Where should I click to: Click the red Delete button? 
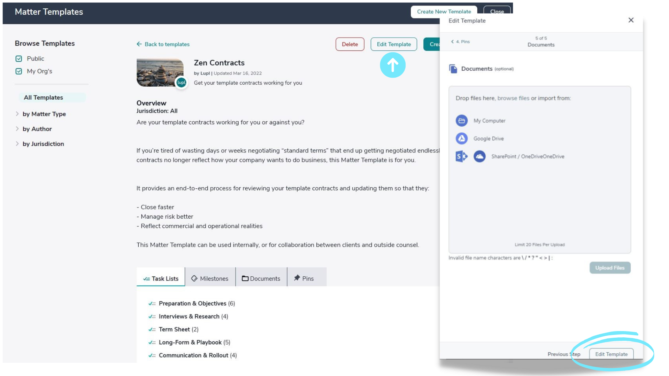tap(350, 44)
